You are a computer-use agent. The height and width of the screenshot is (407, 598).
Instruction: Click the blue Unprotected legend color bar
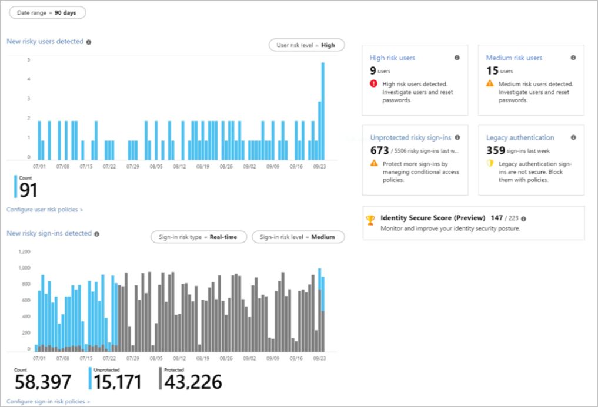[x=90, y=379]
